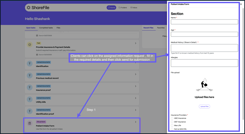The height and width of the screenshot is (134, 245).
Task: Click 'Upload files here' heading
Action: point(204,97)
